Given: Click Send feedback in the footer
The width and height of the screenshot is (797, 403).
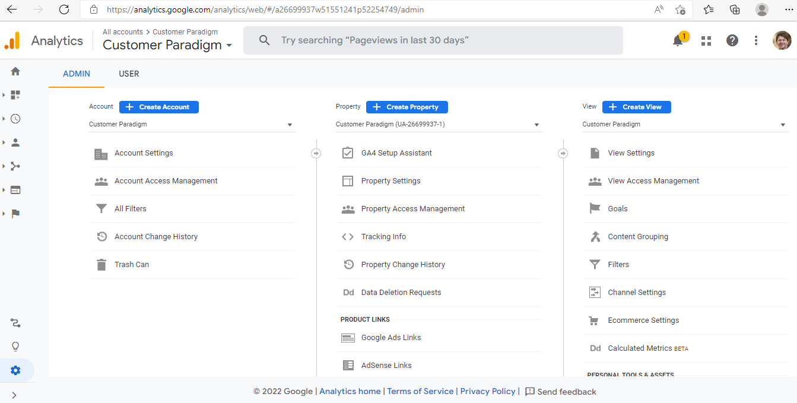Looking at the screenshot, I should (x=561, y=392).
